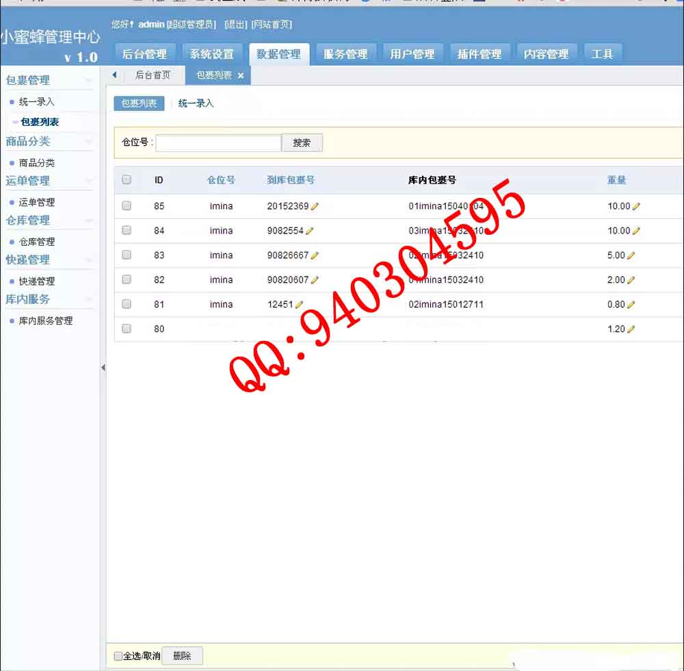Click pencil edit icon beside package number 20152369
Viewport: 684px width, 671px height.
click(x=315, y=206)
